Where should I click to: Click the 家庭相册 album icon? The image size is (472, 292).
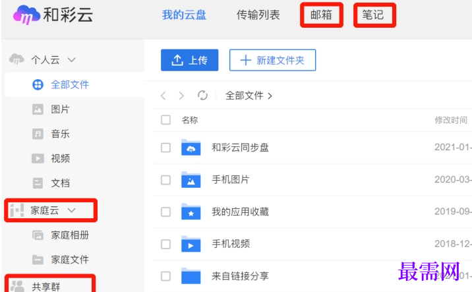pyautogui.click(x=38, y=235)
